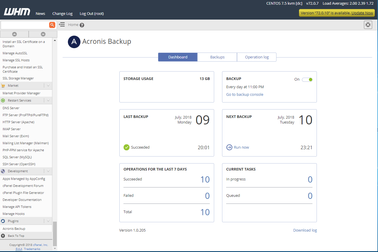Click the sidebar expand-all down arrow

tap(43, 34)
